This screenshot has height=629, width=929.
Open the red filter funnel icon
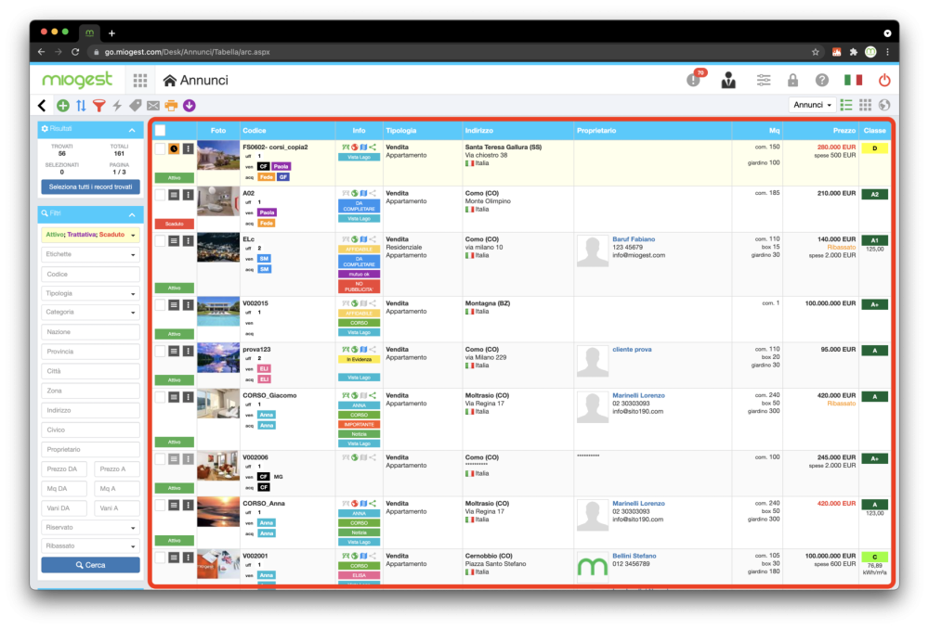(x=99, y=106)
